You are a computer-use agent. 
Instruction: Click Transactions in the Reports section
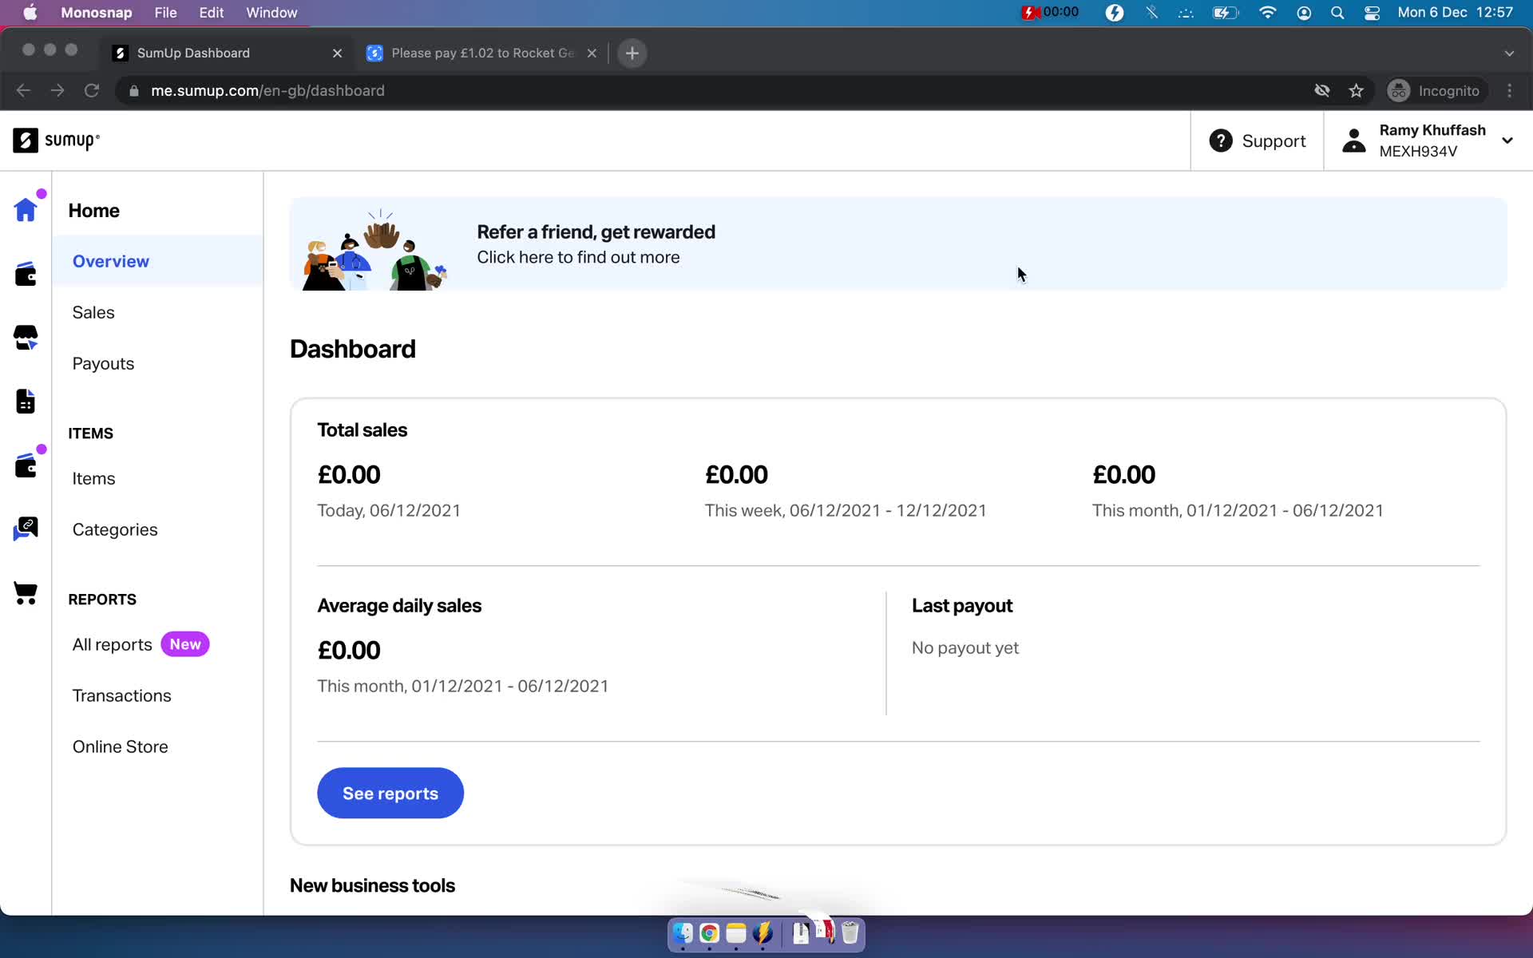tap(121, 695)
